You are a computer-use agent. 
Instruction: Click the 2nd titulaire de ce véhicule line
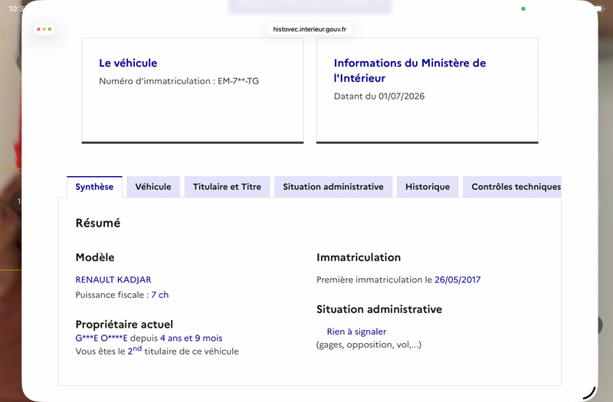[x=157, y=351]
